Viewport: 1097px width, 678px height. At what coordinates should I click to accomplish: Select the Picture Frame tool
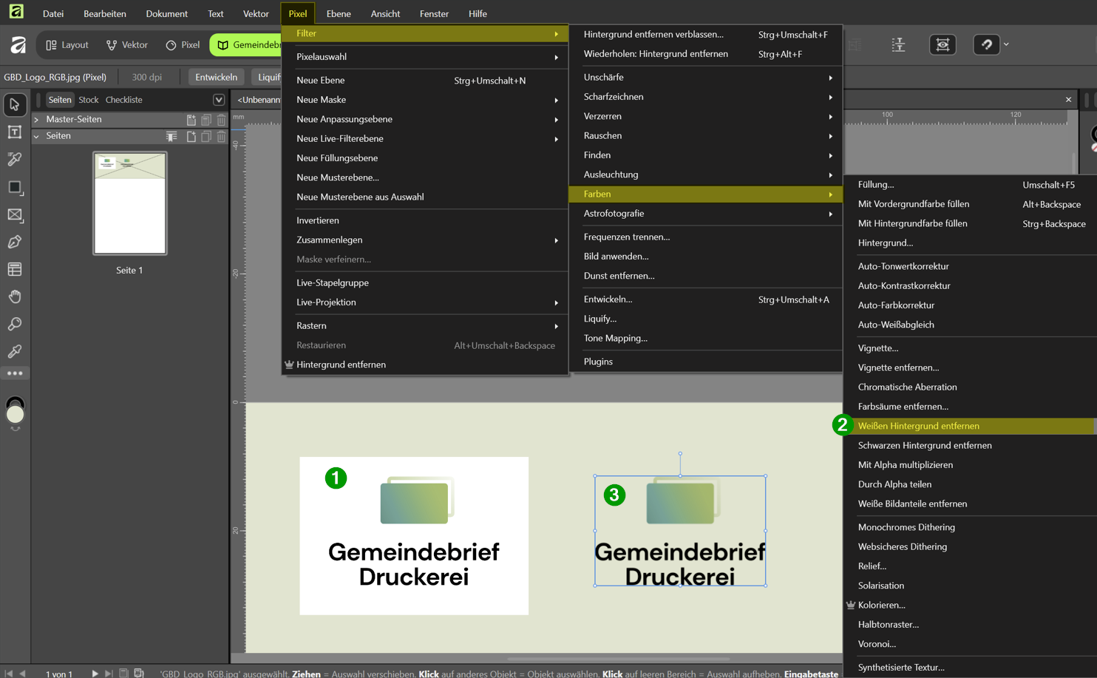pyautogui.click(x=15, y=214)
